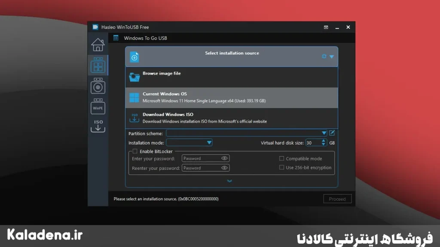Image resolution: width=440 pixels, height=247 pixels.
Task: Click the add-source file icon
Action: coord(134,57)
